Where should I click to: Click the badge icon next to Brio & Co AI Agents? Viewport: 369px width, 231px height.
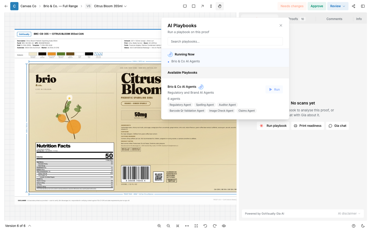click(201, 87)
